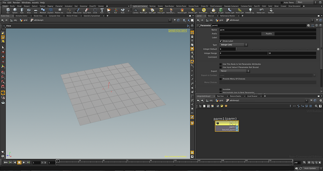Check Provide Menu Of Choices

coord(221,79)
